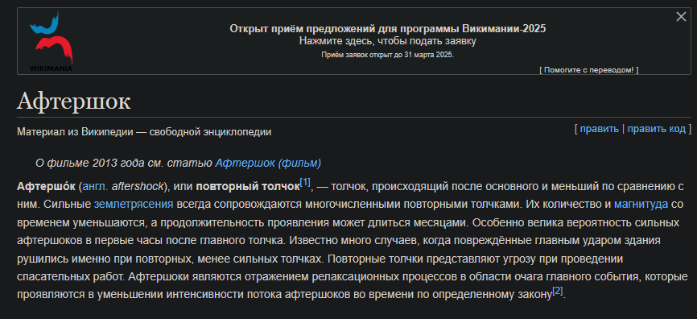Open the 'магнитуда' article link
Image resolution: width=697 pixels, height=319 pixels.
pos(641,205)
